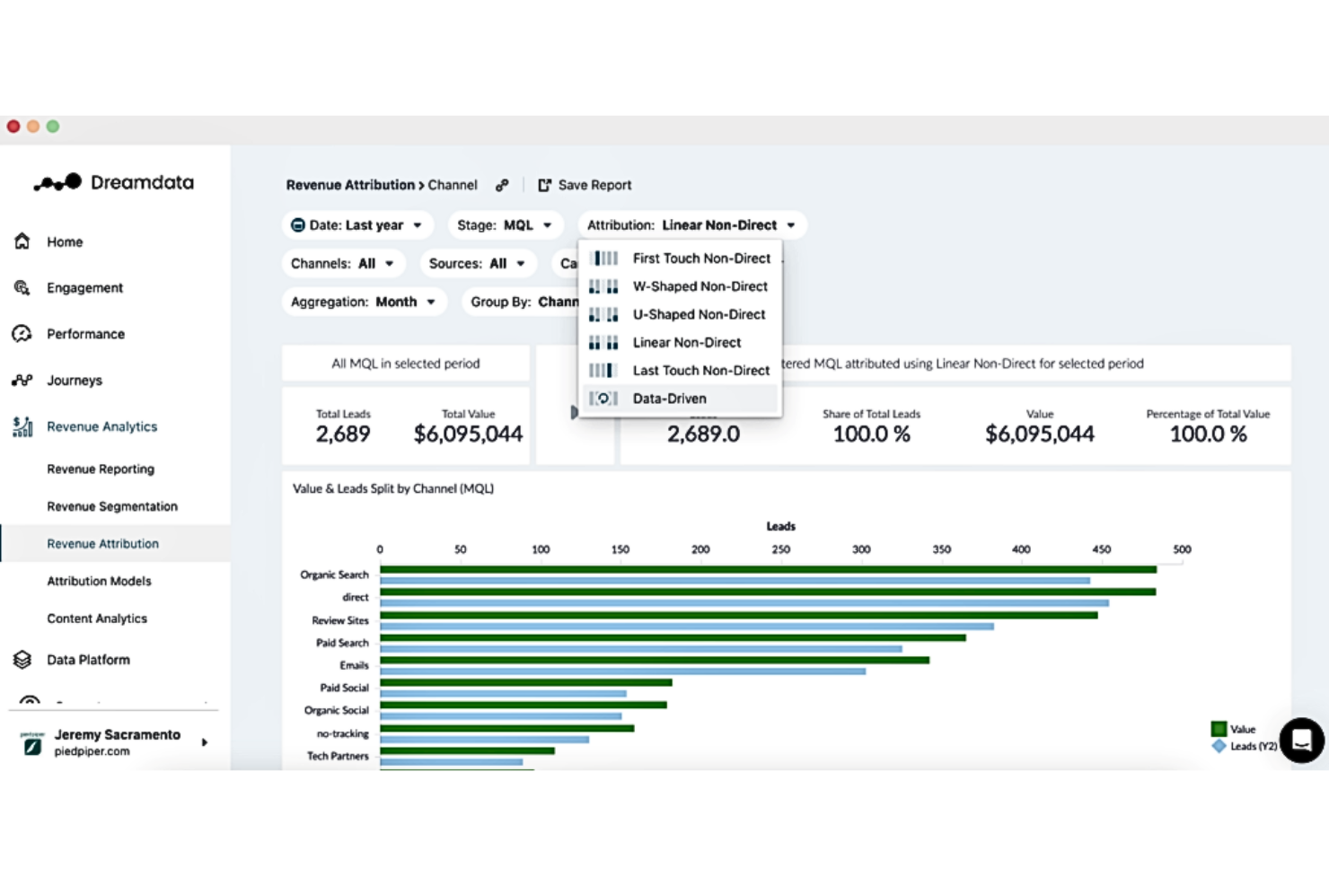Open Revenue Reporting from the sidebar
Image resolution: width=1329 pixels, height=886 pixels.
click(x=101, y=469)
